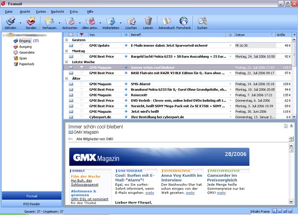Collapse the Älter group
This screenshot has width=298, height=215.
pos(66,78)
